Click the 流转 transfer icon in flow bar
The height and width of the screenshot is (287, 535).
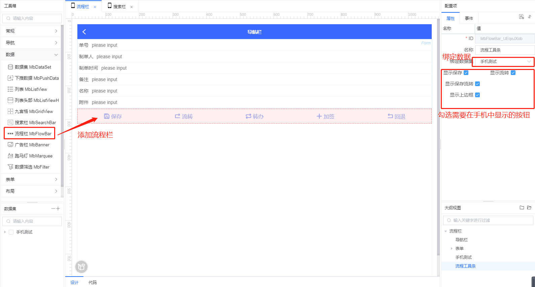177,116
